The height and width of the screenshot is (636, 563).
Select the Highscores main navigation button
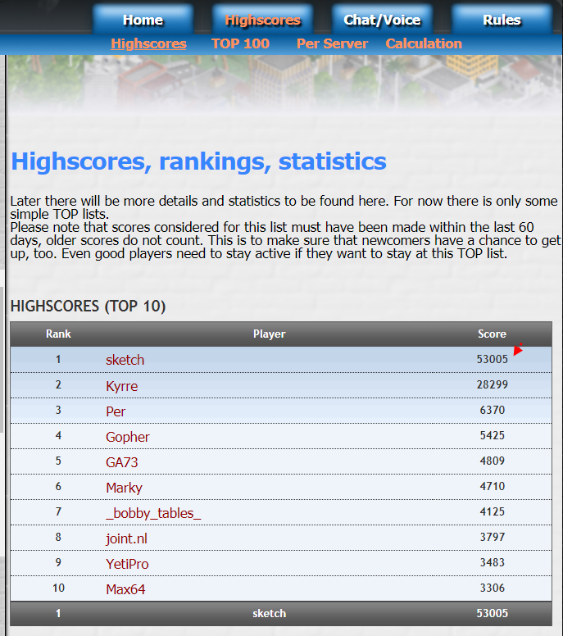[x=262, y=20]
